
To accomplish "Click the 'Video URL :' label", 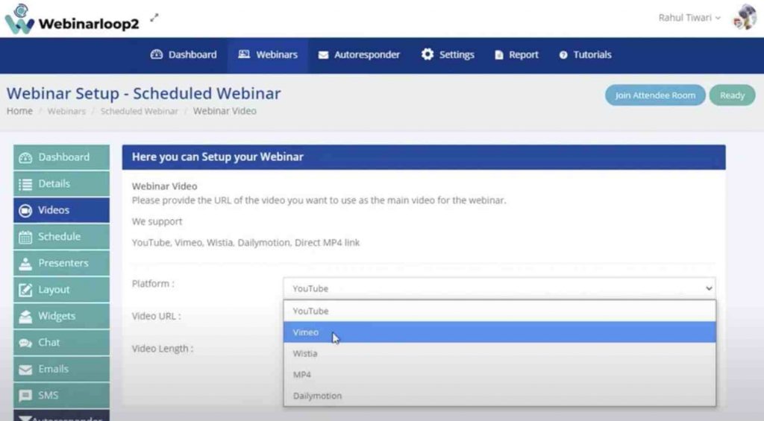I will [156, 316].
